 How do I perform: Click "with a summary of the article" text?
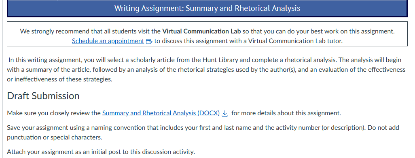[x=45, y=70]
